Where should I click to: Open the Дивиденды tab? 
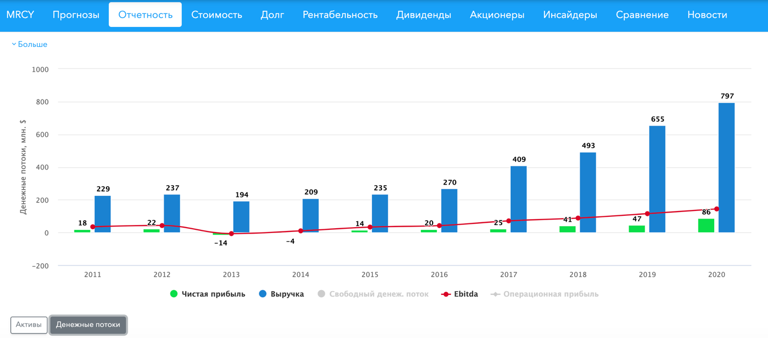(424, 15)
